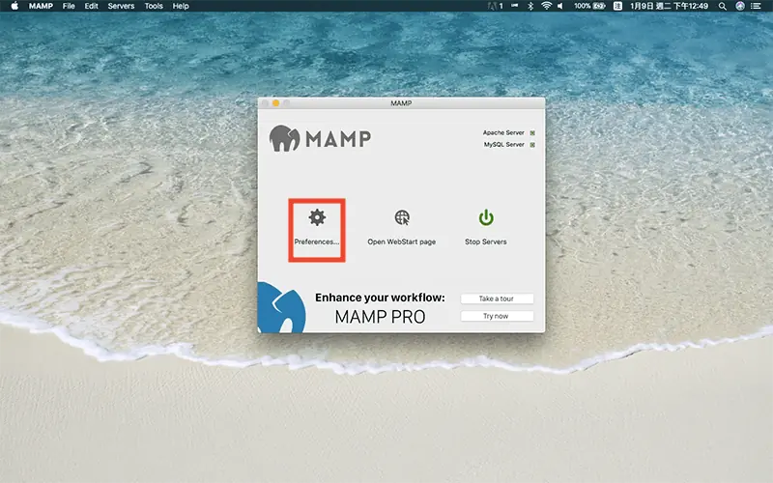Image resolution: width=773 pixels, height=483 pixels.
Task: Click the battery 100% indicator
Action: pos(589,6)
